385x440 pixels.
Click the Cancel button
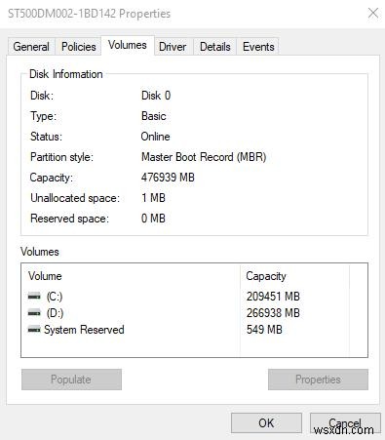[345, 423]
